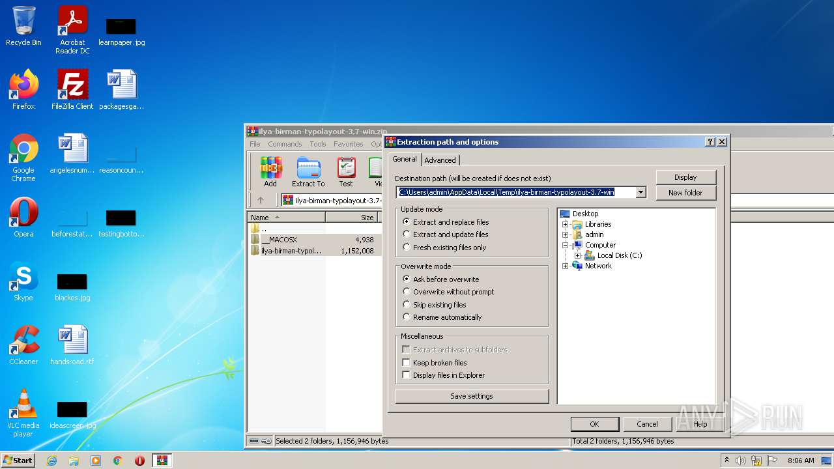This screenshot has width=834, height=469.
Task: Open Windows Explorer from the taskbar
Action: (74, 461)
